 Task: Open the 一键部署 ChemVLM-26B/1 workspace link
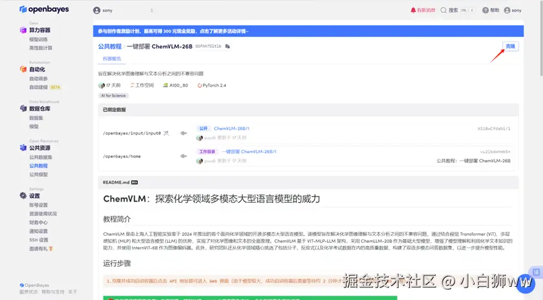(249, 152)
